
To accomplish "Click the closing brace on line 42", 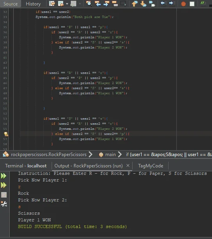I will coord(44,63).
